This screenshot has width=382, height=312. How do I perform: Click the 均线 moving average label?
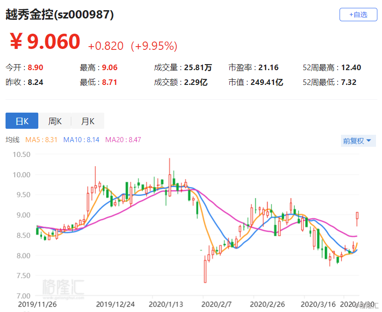12,140
